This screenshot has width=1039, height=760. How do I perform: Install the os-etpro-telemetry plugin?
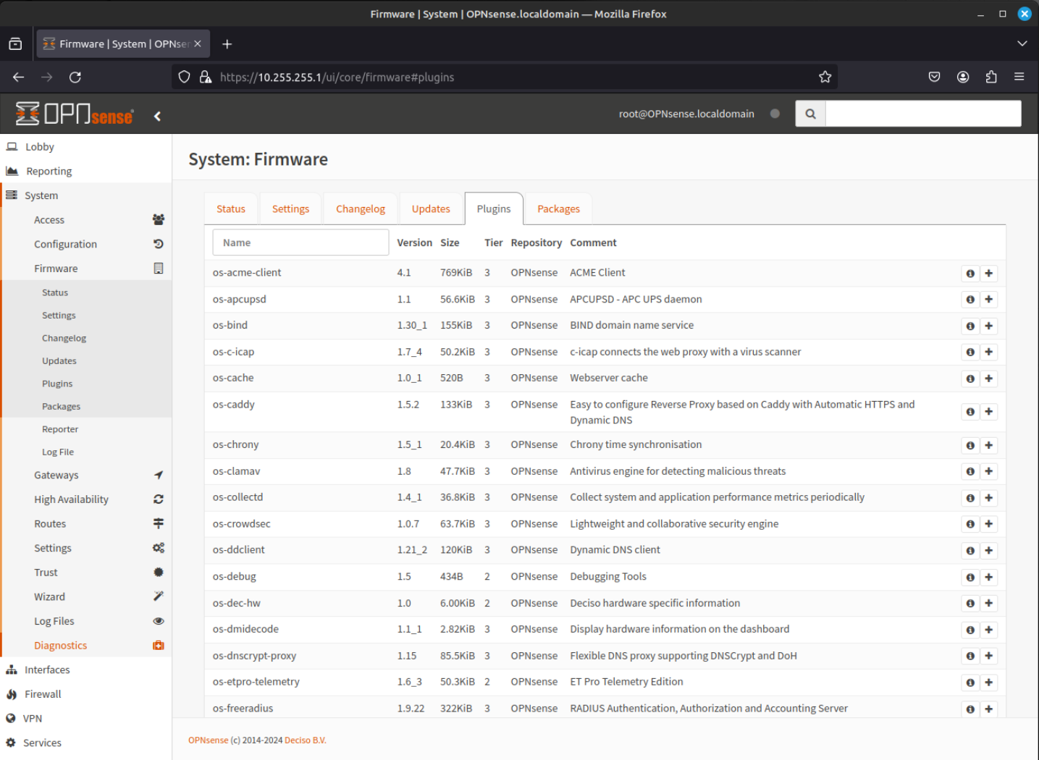click(988, 683)
